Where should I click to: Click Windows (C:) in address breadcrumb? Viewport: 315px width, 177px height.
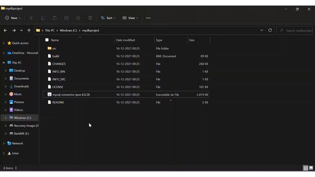pyautogui.click(x=68, y=30)
